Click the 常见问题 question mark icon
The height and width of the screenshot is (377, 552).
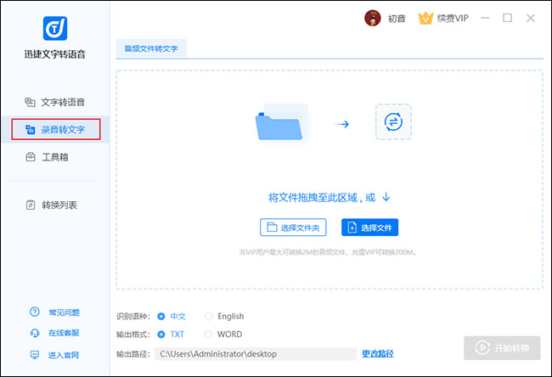(x=35, y=312)
